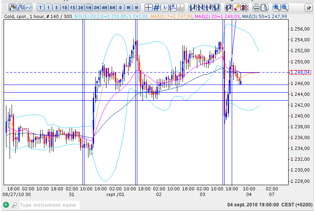
Task: Switch chart to daily D timeframe
Action: pos(120,8)
